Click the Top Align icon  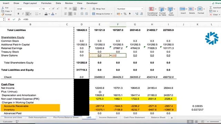pyautogui.click(x=66, y=9)
